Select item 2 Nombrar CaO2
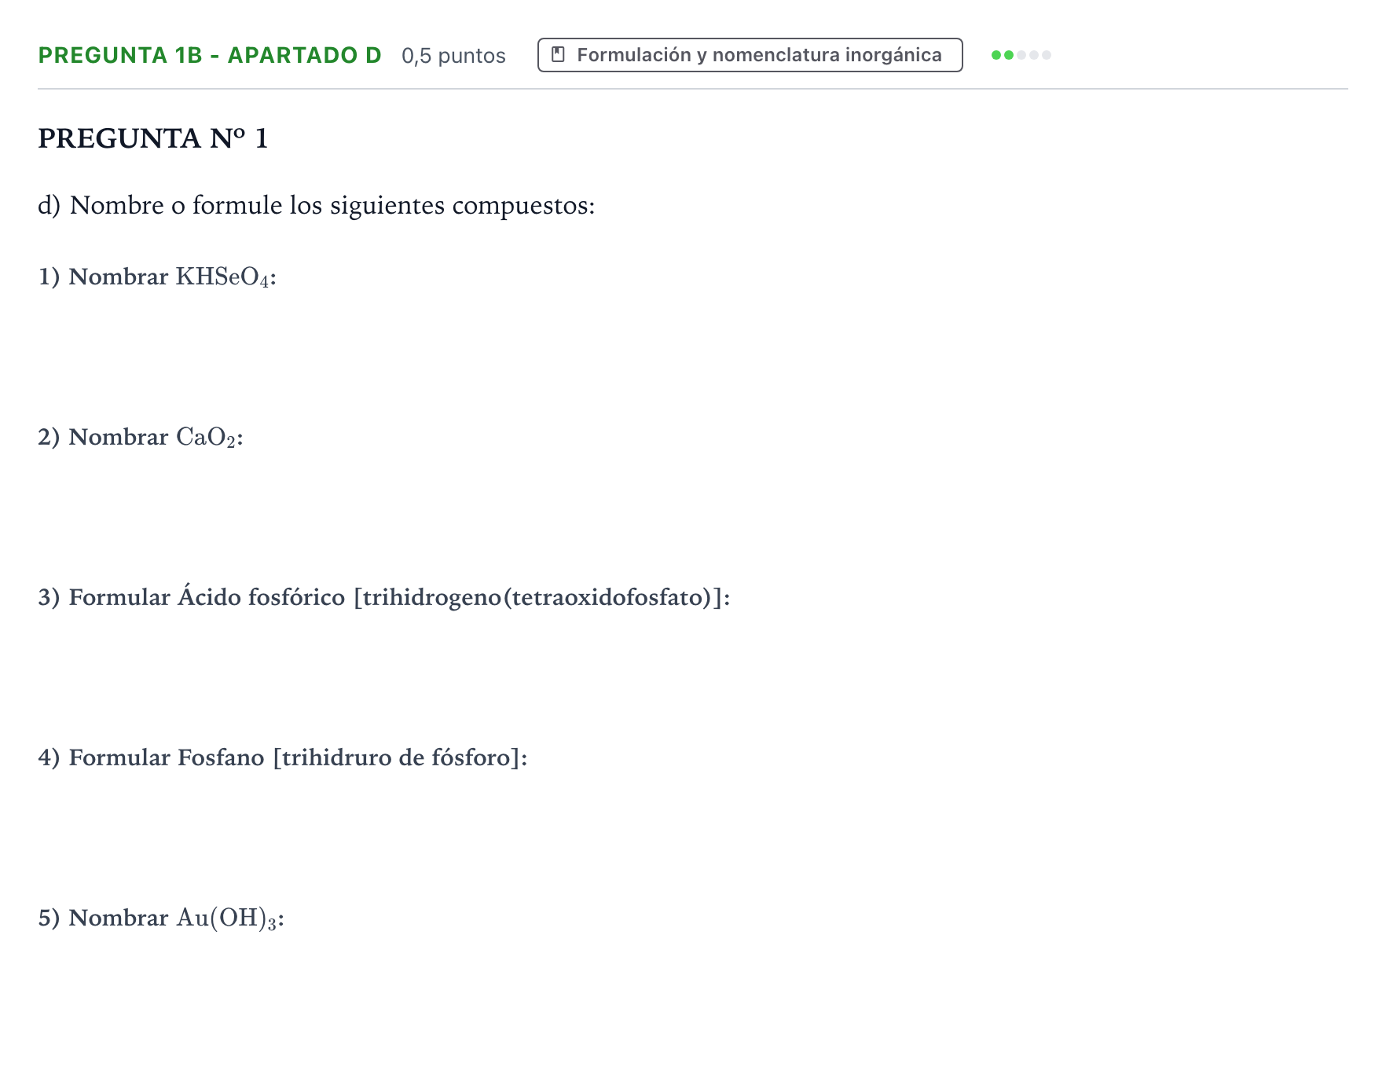This screenshot has height=1078, width=1386. click(141, 438)
